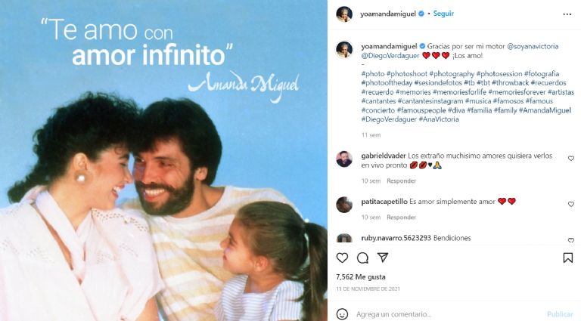The width and height of the screenshot is (581, 321).
Task: Follow the account with Seguir
Action: point(443,14)
